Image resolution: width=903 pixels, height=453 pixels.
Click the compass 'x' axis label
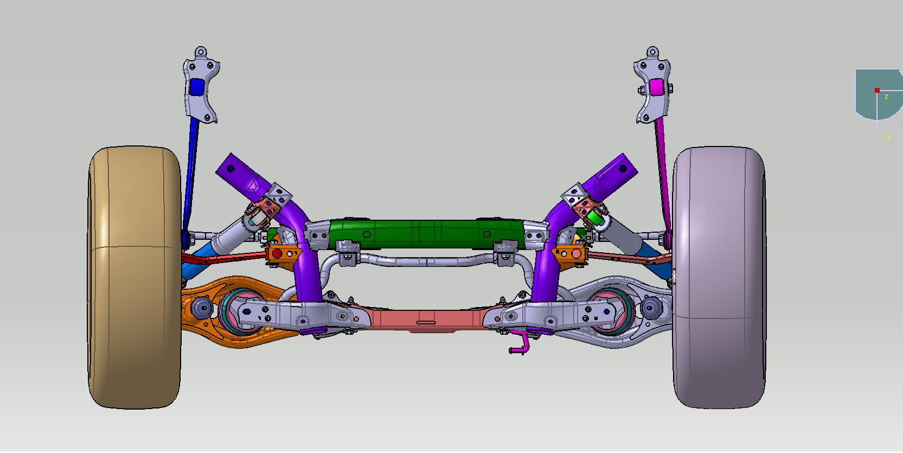click(x=888, y=137)
